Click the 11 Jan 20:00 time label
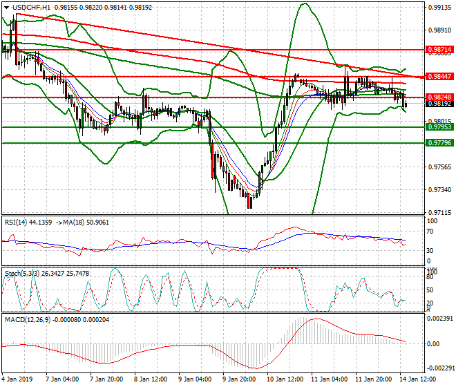The height and width of the screenshot is (387, 456). click(373, 379)
